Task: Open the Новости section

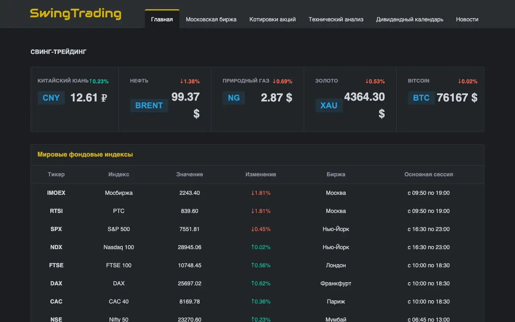Action: [x=467, y=19]
